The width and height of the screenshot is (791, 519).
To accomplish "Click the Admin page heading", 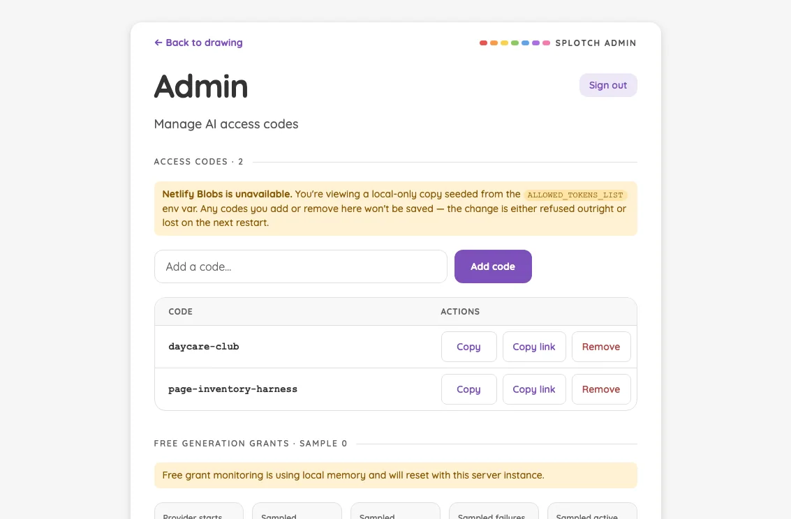I will (201, 86).
